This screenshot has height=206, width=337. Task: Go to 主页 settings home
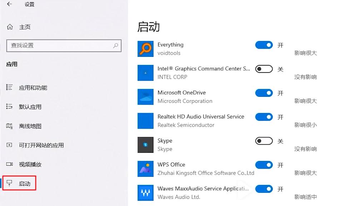(x=25, y=27)
